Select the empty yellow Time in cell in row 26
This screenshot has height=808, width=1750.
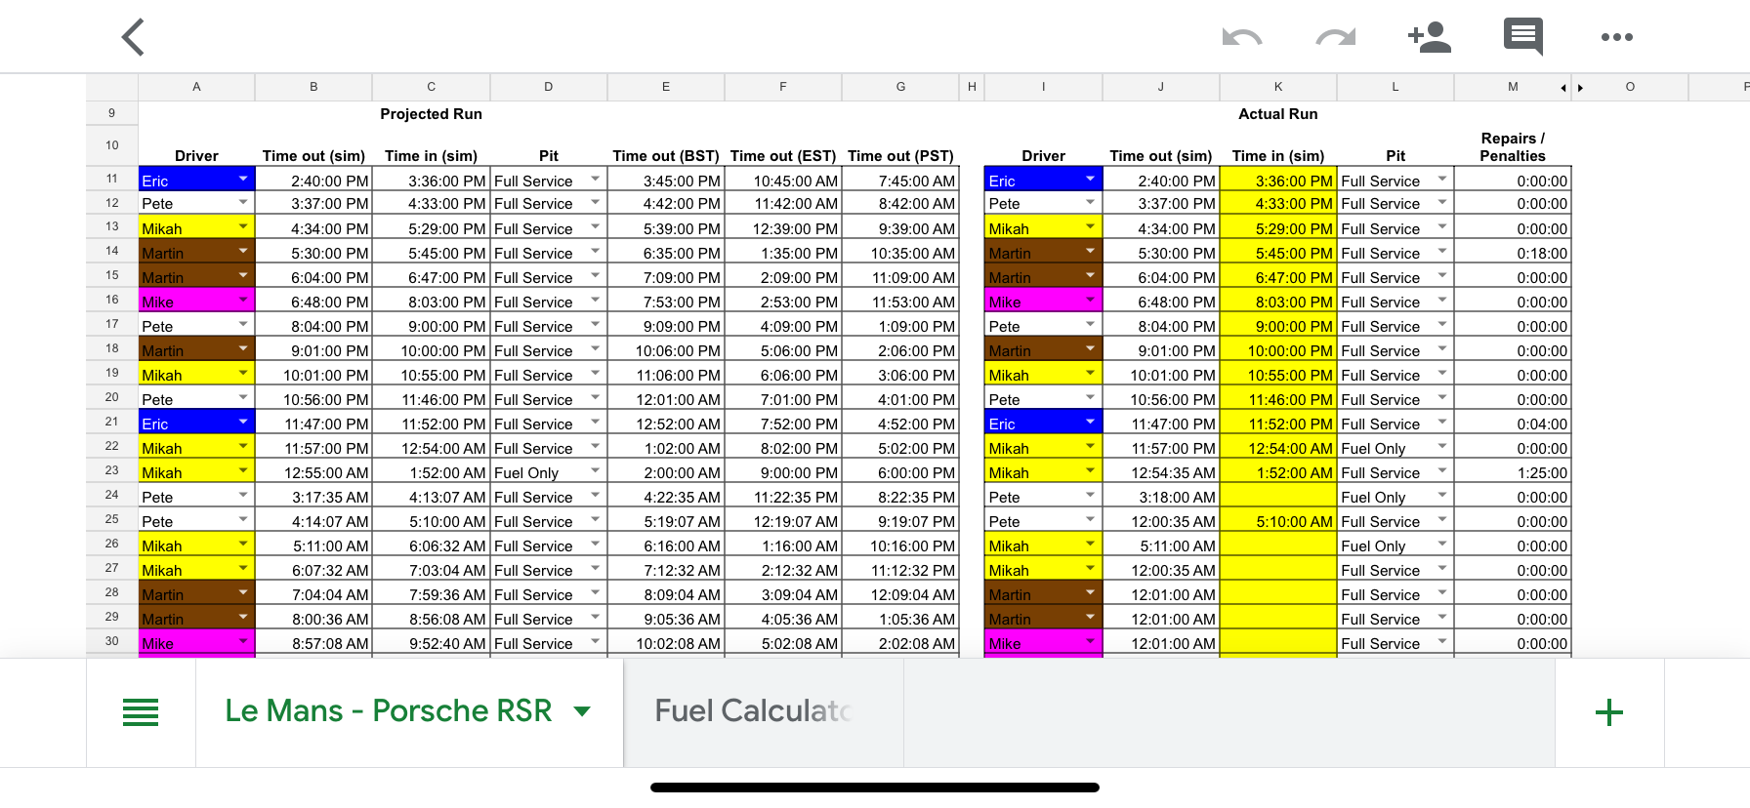[1278, 545]
